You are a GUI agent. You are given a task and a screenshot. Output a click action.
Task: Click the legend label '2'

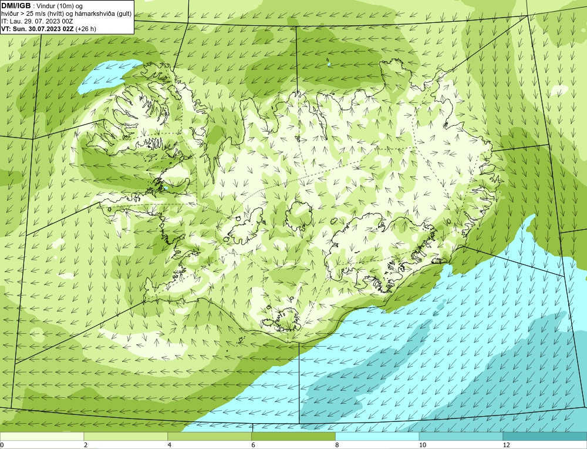click(86, 445)
